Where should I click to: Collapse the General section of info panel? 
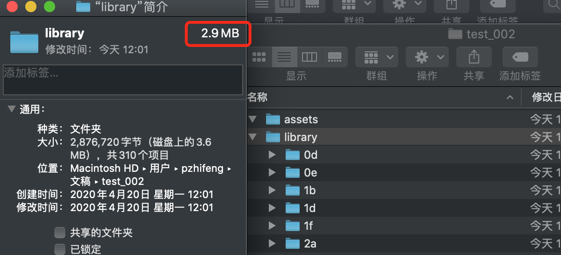(11, 109)
